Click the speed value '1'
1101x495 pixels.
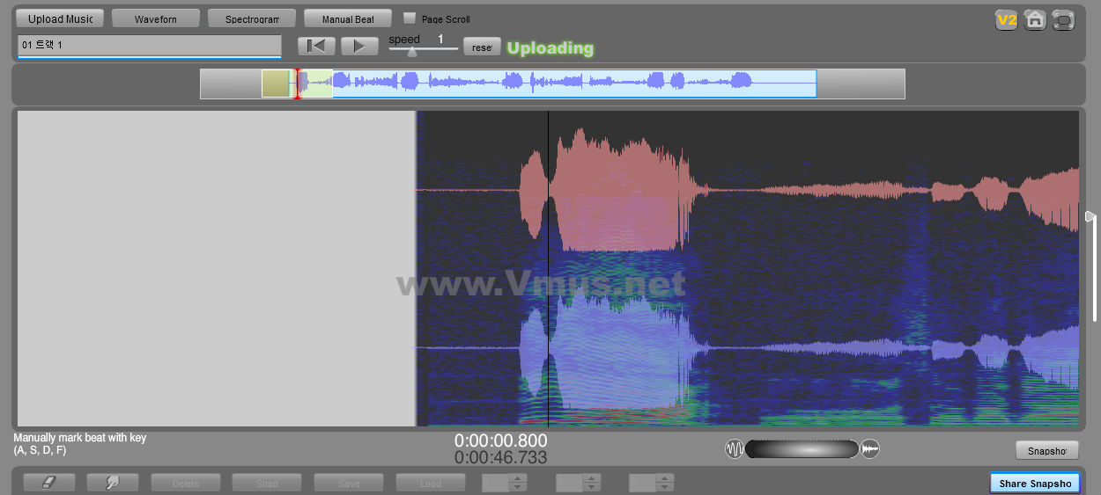[440, 40]
